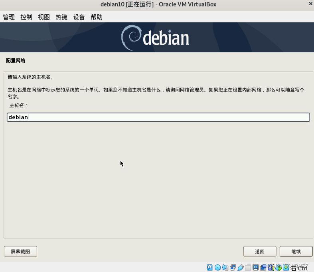Click the recording status icon
Viewport: 314px width, 272px height.
(263, 267)
